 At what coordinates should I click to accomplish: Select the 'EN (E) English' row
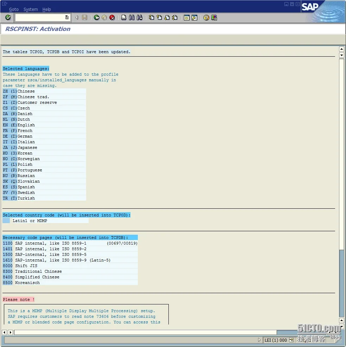coord(44,125)
